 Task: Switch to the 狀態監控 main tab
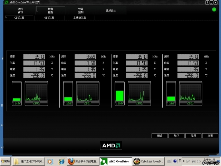(51, 11)
